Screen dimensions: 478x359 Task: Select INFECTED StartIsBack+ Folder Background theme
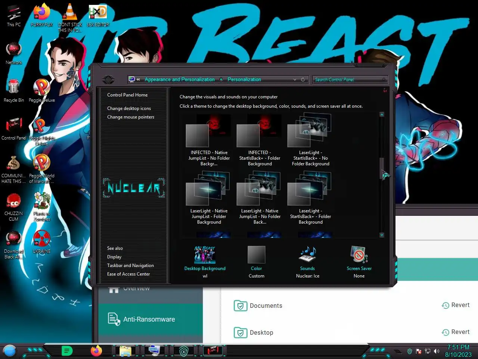click(x=260, y=140)
